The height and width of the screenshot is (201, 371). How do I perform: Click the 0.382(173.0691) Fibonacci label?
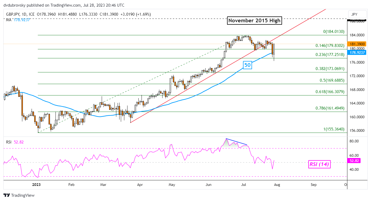click(x=330, y=69)
